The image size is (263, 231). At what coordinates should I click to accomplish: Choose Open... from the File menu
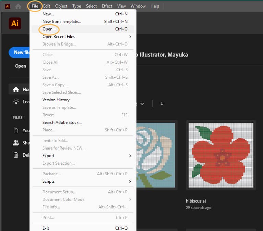(49, 29)
